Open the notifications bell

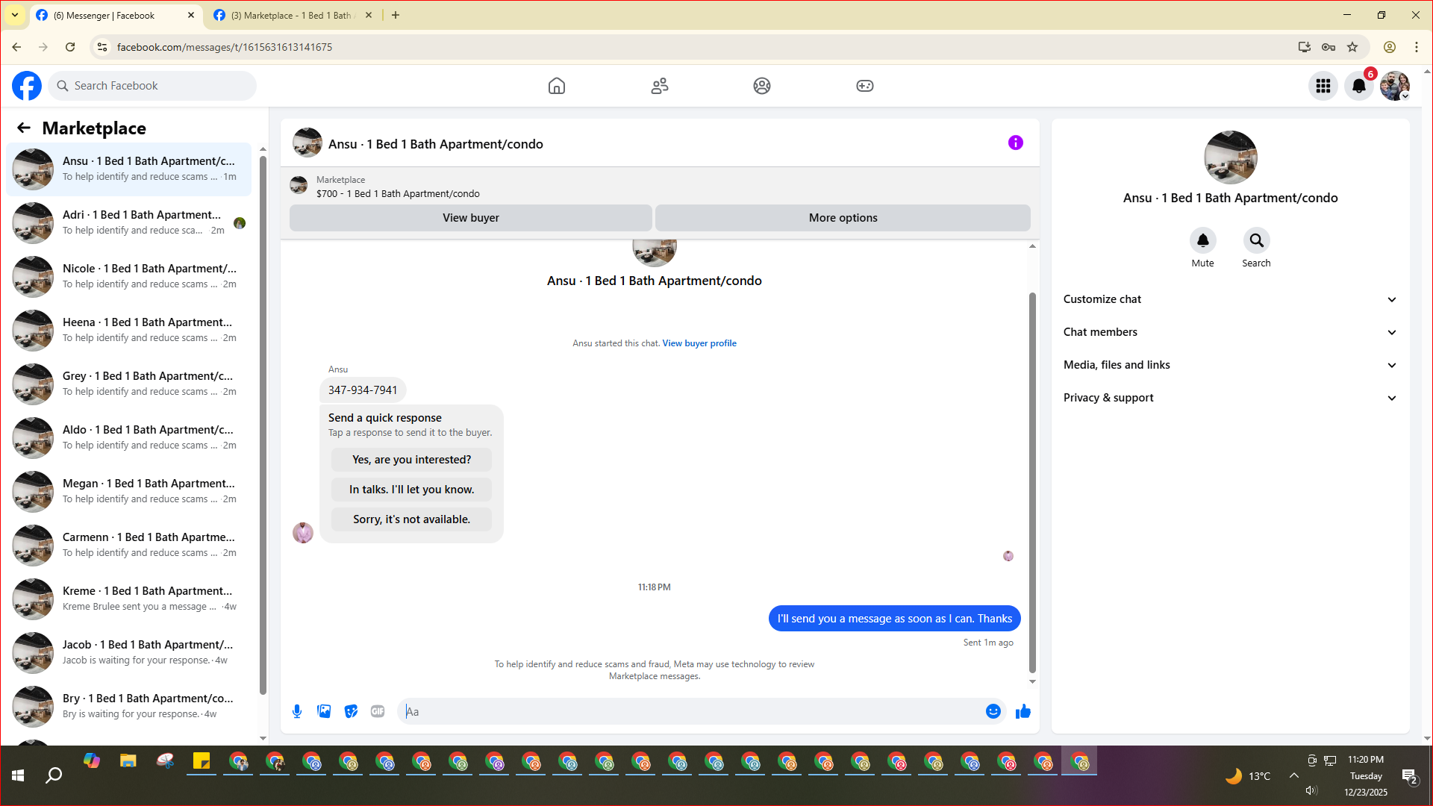1358,86
